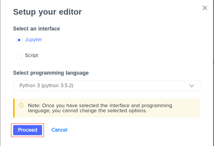Viewport: 214px width, 146px height.
Task: Select the Script interface radio button
Action: click(x=19, y=56)
